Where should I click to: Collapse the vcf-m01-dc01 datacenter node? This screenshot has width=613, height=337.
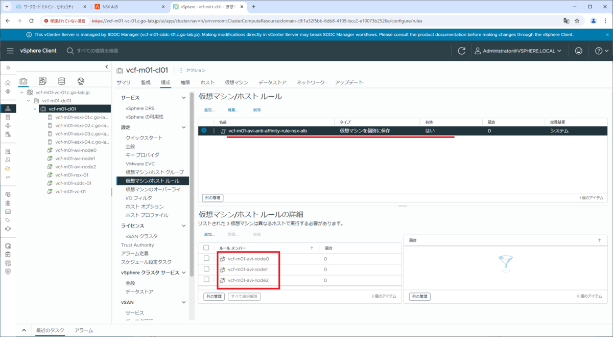click(x=29, y=101)
